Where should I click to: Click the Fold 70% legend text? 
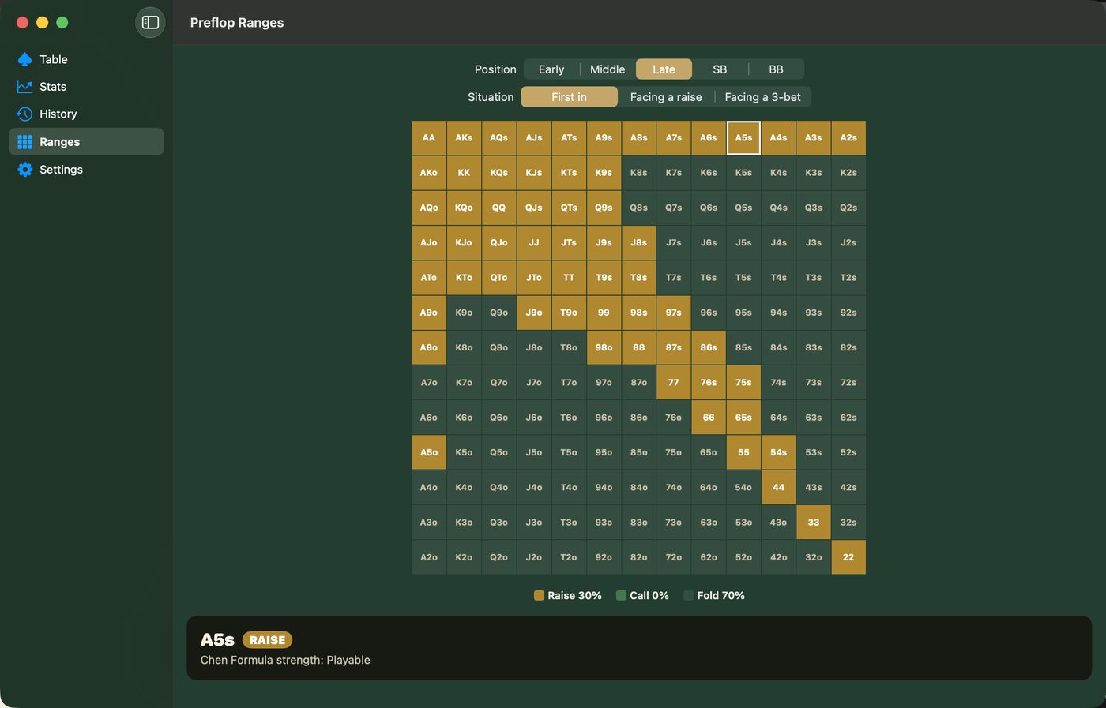click(x=720, y=596)
